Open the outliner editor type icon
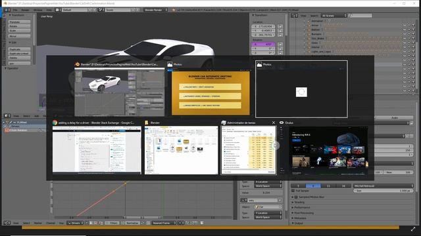This screenshot has height=236, width=421. [295, 16]
